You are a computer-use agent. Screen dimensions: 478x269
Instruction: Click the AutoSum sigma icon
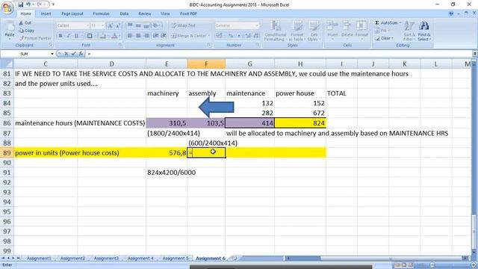[377, 23]
